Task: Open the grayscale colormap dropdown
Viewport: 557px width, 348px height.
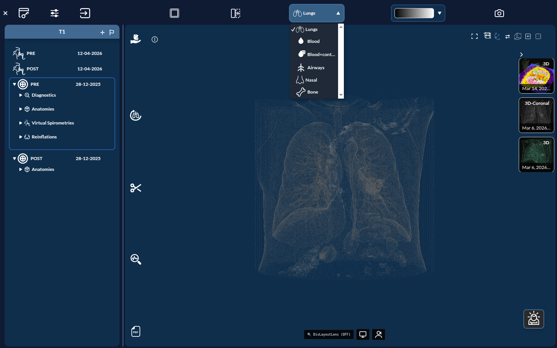Action: 439,13
